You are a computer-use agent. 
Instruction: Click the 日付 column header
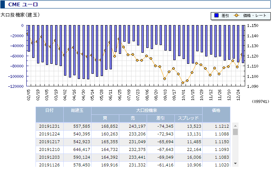[x=50, y=114]
